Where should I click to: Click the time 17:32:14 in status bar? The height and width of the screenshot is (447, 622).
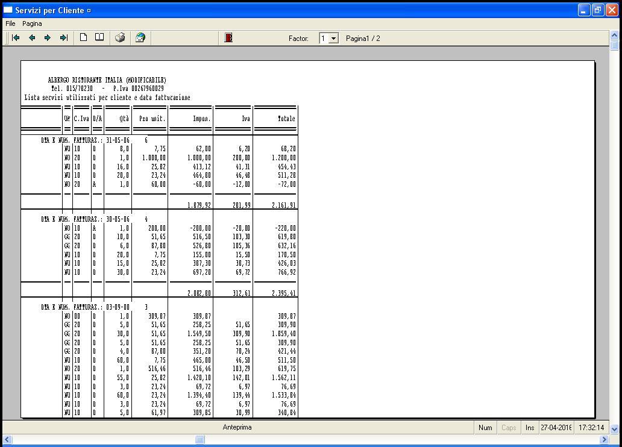(x=591, y=428)
